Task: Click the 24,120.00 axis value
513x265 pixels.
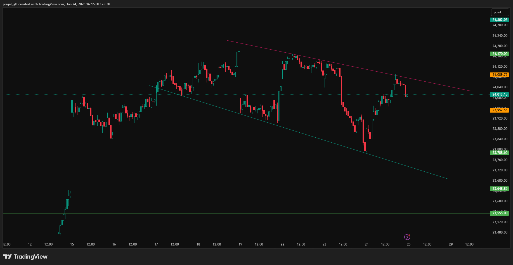Action: point(500,67)
